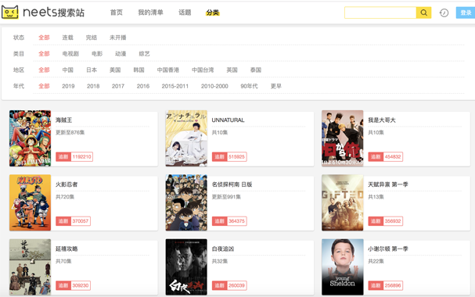Filter region by 日本
This screenshot has height=297, width=475.
pos(92,70)
